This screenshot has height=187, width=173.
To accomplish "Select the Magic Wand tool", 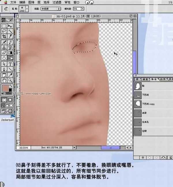I will [x=10, y=31].
